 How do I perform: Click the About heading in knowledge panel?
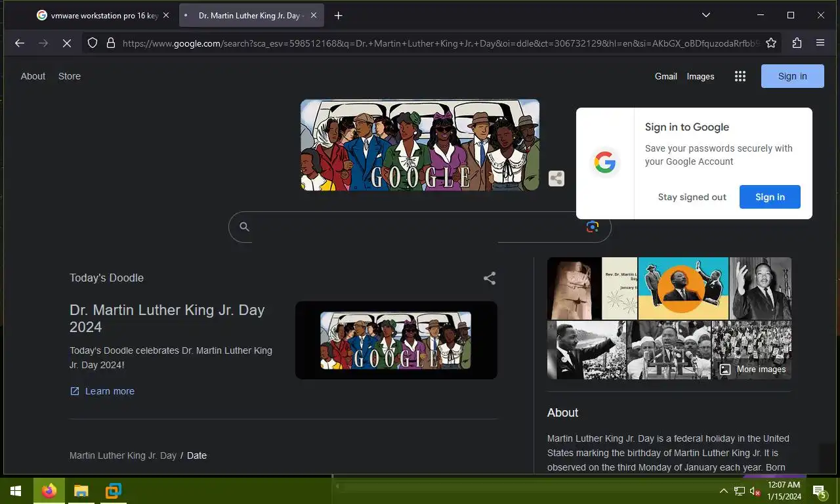coord(562,413)
